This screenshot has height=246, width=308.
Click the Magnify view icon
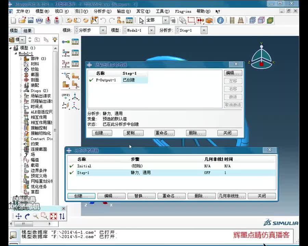(36, 216)
